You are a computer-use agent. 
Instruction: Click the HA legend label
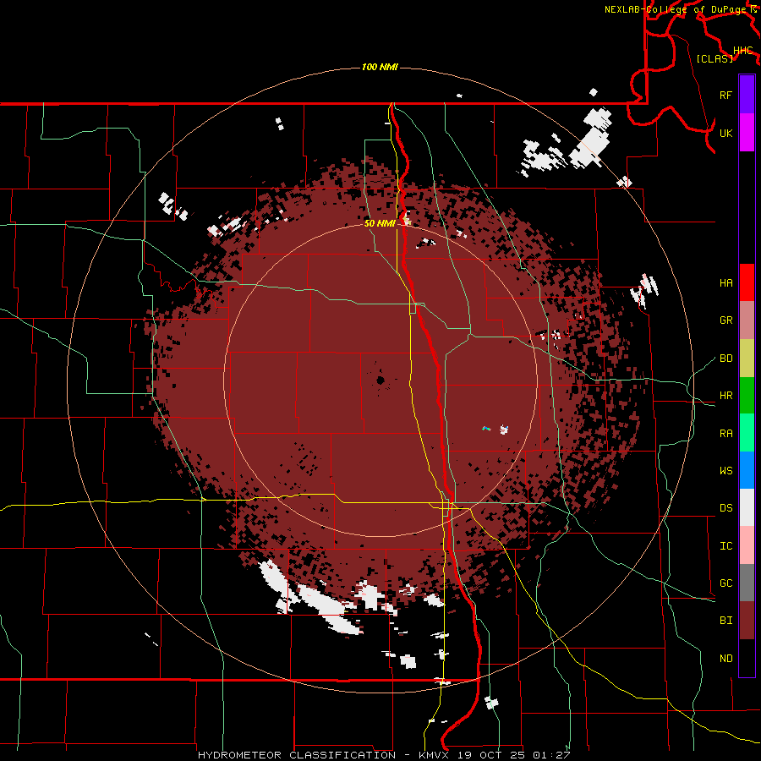(725, 283)
